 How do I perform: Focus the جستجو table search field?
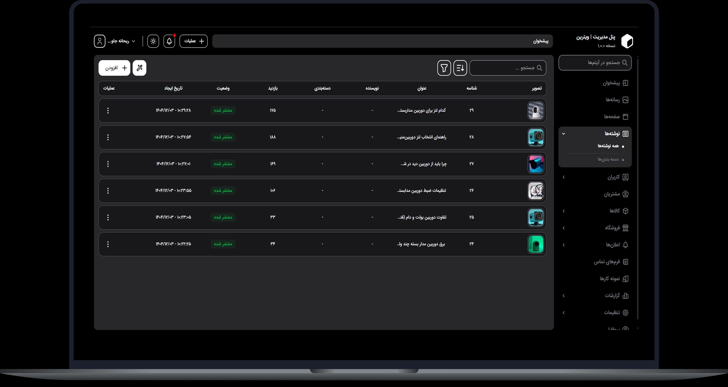pos(508,68)
